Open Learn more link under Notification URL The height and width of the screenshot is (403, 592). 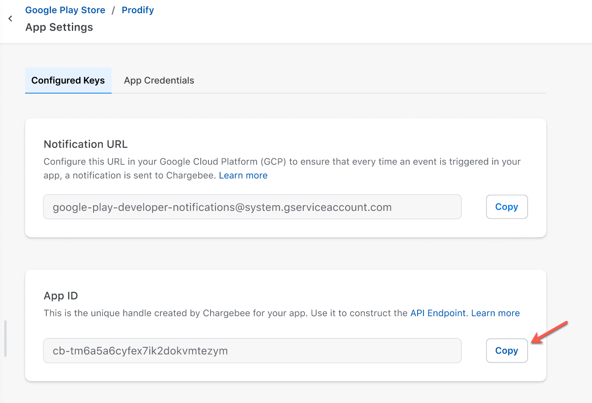coord(243,176)
